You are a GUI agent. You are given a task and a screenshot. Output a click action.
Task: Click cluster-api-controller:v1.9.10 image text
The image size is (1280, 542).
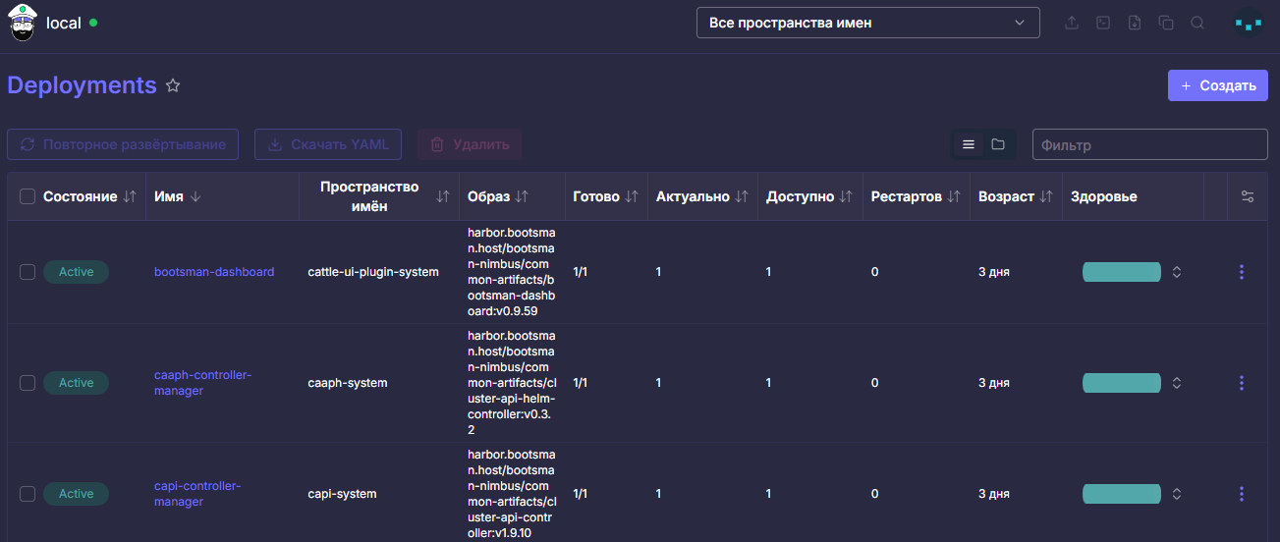tap(512, 494)
